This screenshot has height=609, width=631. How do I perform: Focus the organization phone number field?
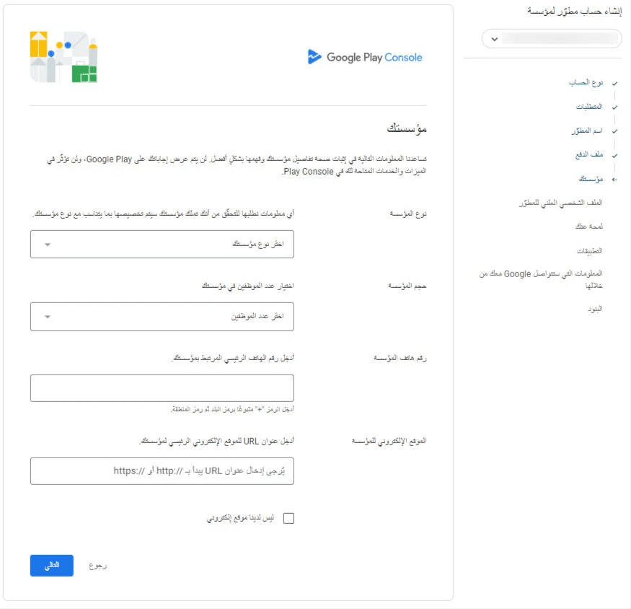point(162,388)
